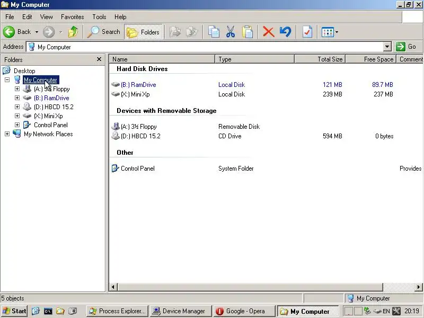Click the red Delete X icon

[269, 32]
